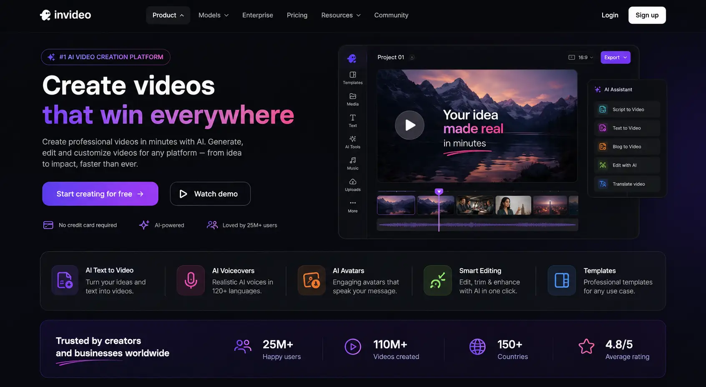This screenshot has width=706, height=387.
Task: Select the meeting room timeline clip
Action: click(x=475, y=205)
